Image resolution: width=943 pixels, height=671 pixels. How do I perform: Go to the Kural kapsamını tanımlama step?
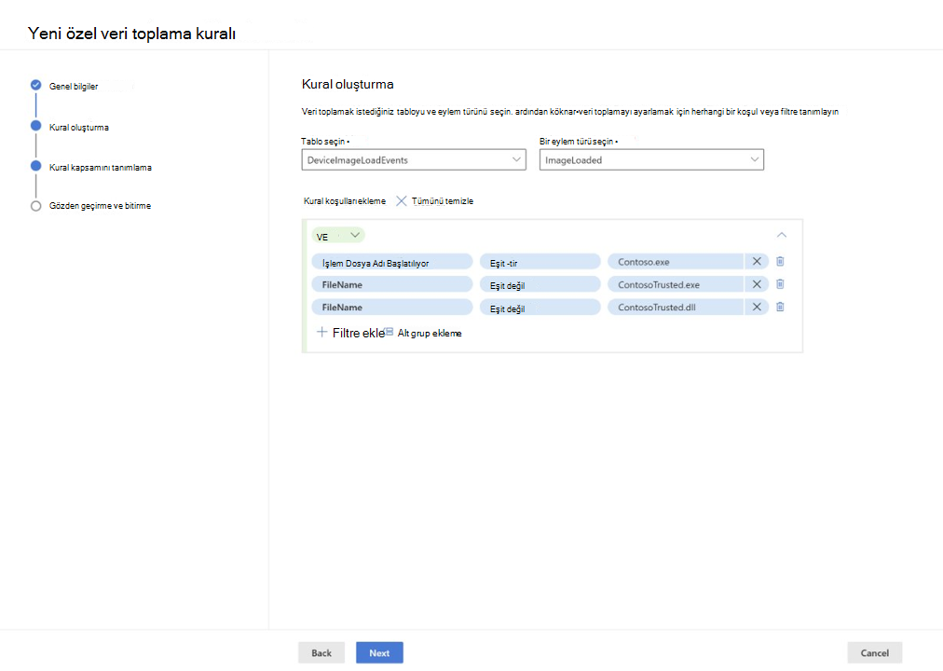tap(101, 167)
